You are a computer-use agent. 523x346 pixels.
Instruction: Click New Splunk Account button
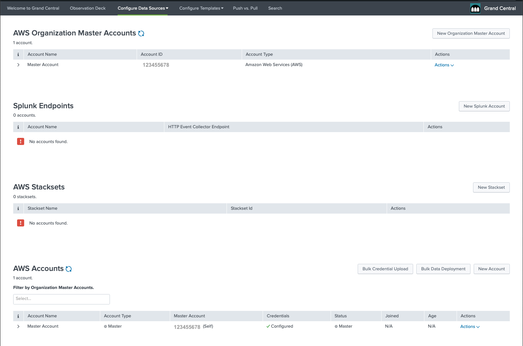pos(484,106)
